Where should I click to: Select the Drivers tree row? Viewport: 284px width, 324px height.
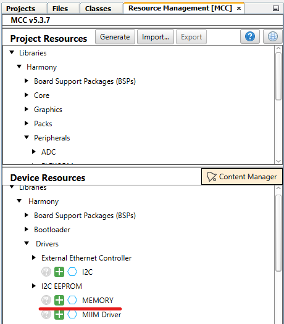tap(47, 244)
